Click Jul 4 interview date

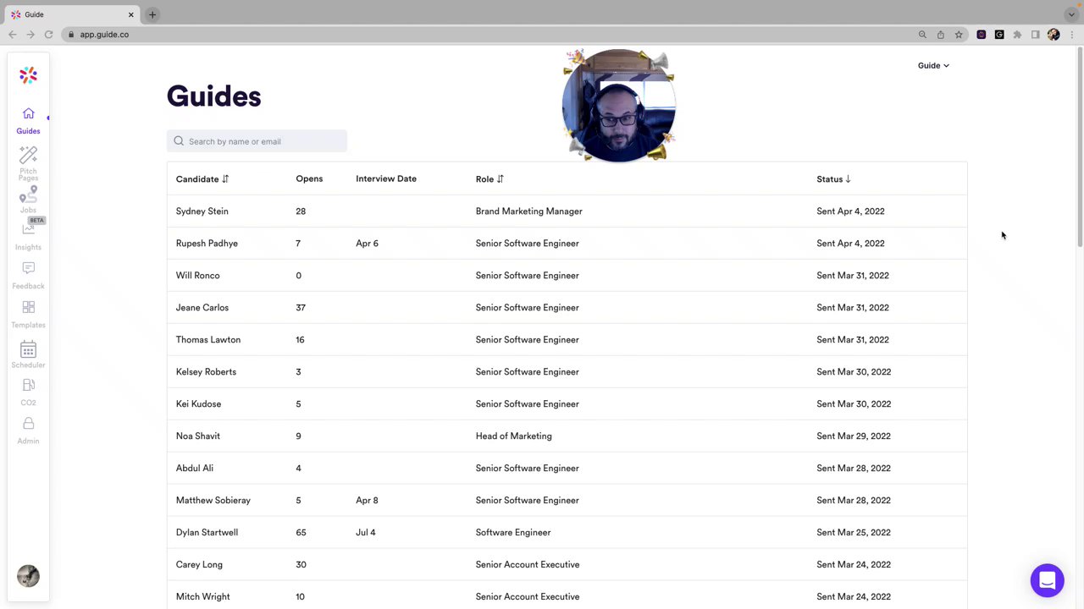(x=366, y=533)
